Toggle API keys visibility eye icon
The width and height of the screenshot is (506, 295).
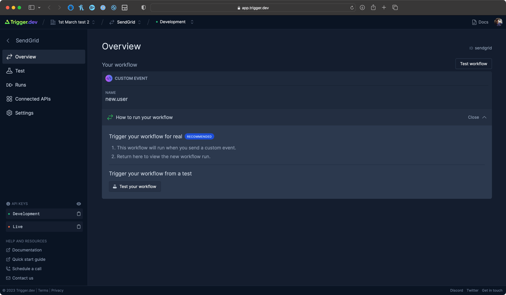click(x=78, y=204)
